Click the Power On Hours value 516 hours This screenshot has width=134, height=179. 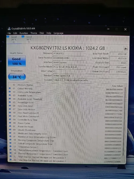coord(118,72)
